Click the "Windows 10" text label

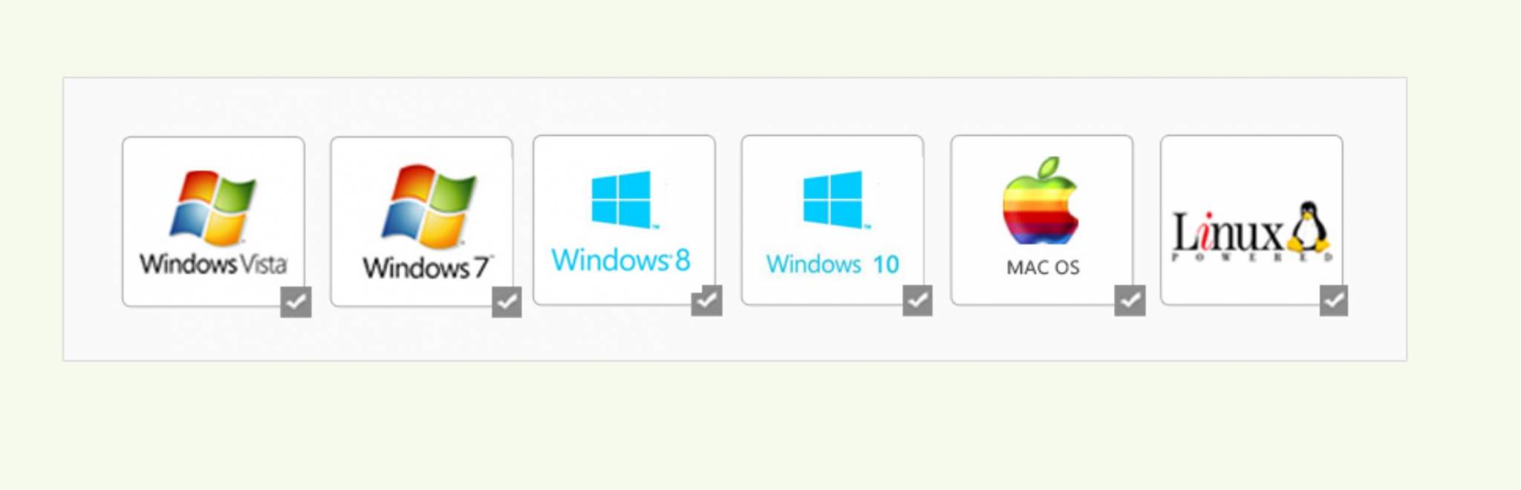833,264
